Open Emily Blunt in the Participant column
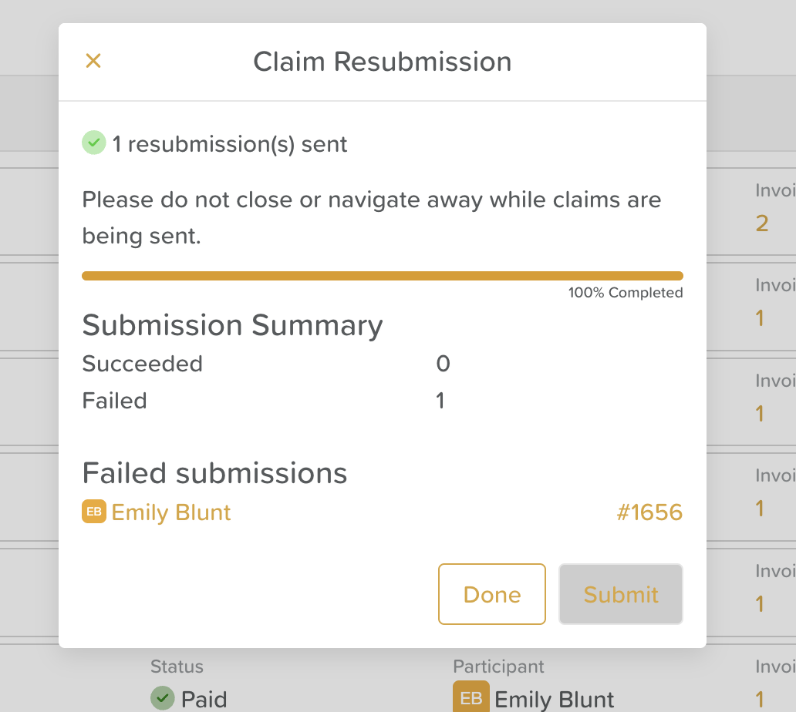The image size is (796, 712). [x=554, y=700]
